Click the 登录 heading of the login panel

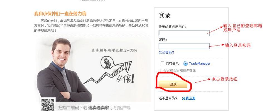[165, 15]
